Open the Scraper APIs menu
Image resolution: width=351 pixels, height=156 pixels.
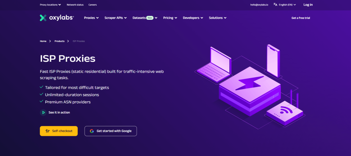click(x=116, y=18)
